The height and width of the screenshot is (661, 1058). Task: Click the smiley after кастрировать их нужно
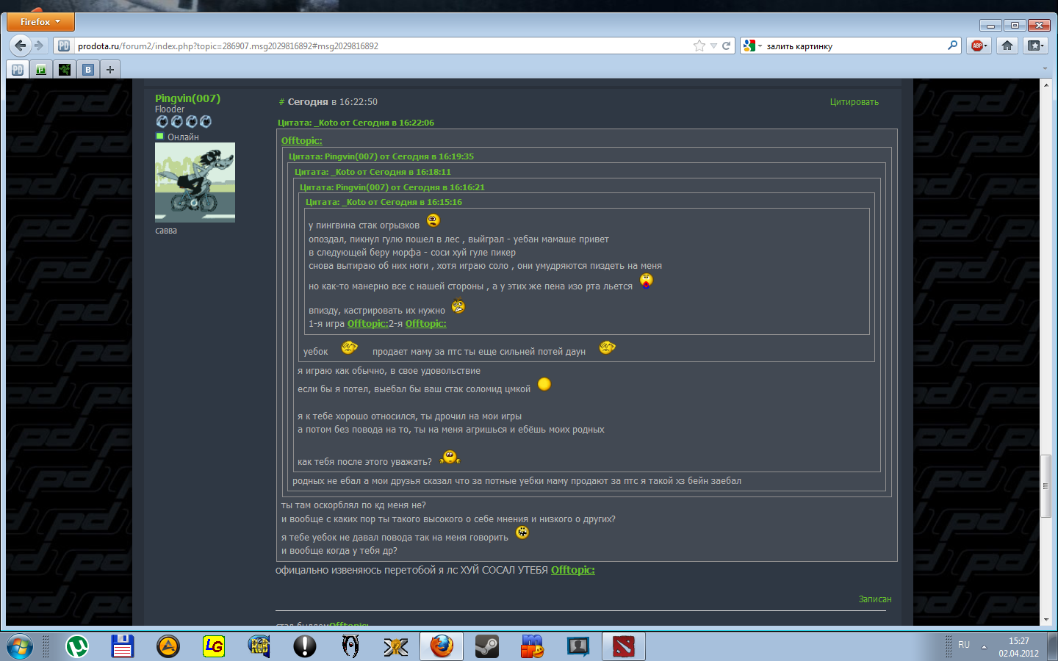(458, 306)
